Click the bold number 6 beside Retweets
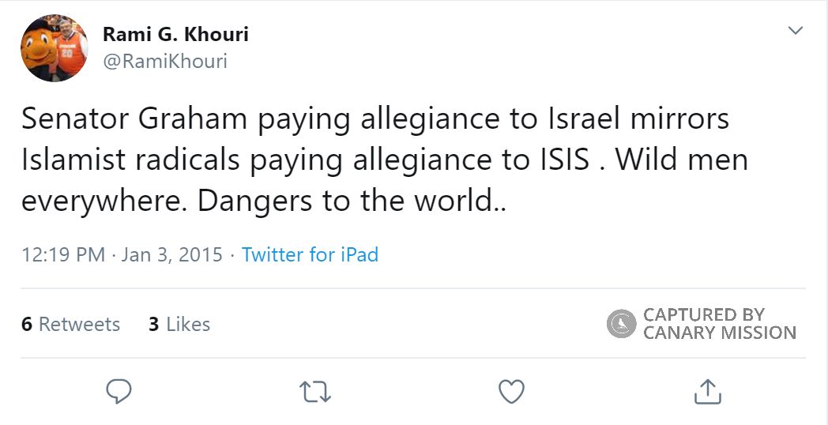The width and height of the screenshot is (828, 425). click(x=27, y=324)
